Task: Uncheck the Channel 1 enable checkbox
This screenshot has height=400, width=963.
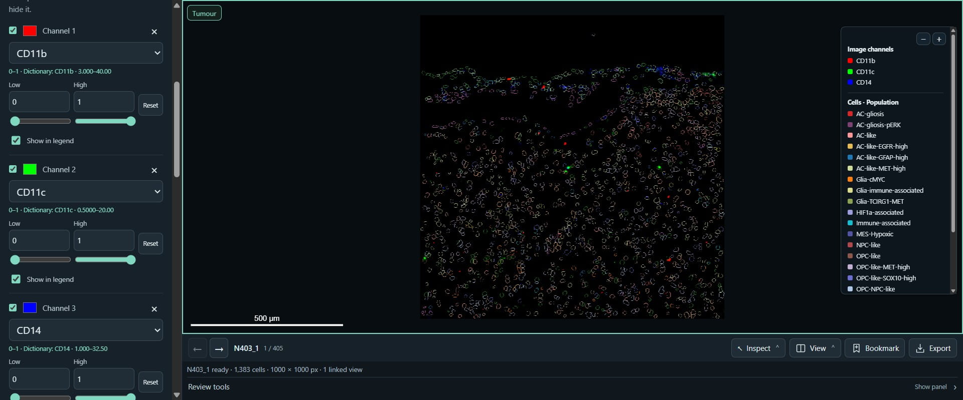Action: tap(13, 31)
